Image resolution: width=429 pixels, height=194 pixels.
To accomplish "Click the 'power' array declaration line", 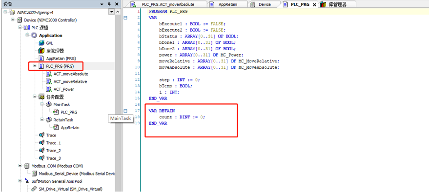I will click(x=201, y=55).
